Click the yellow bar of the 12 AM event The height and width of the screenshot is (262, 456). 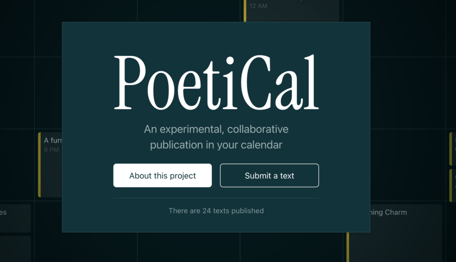[245, 11]
